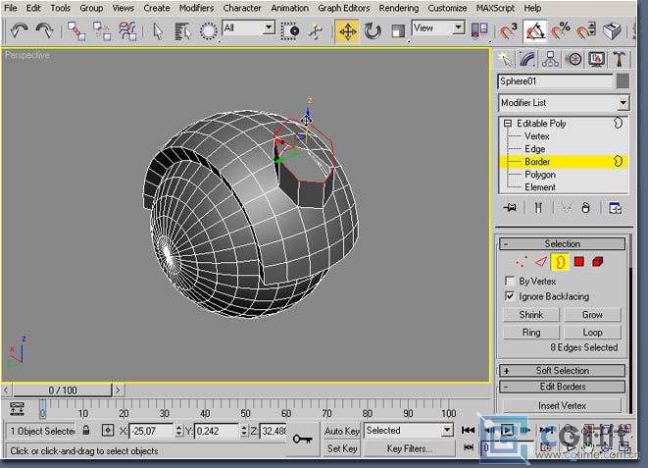Toggle the Angle Snap icon

(534, 31)
